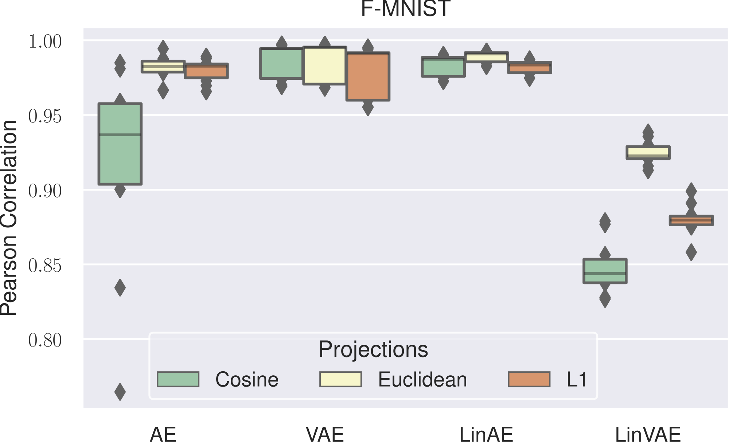The image size is (729, 446).
Task: Click the orange L1 legend swatch
Action: 529,379
